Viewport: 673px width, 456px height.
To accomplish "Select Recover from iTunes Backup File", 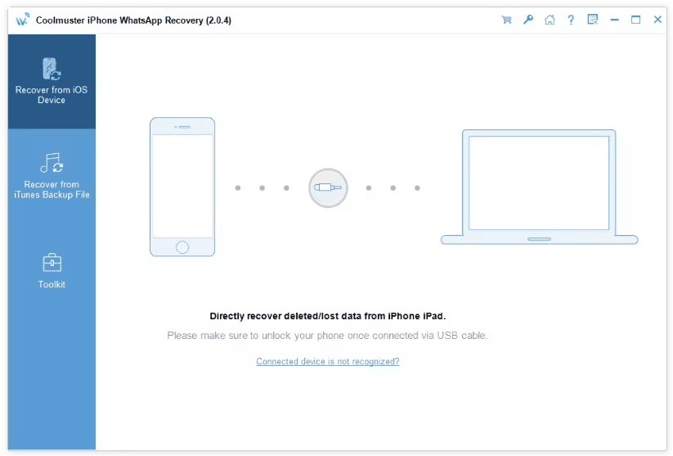I will point(52,176).
